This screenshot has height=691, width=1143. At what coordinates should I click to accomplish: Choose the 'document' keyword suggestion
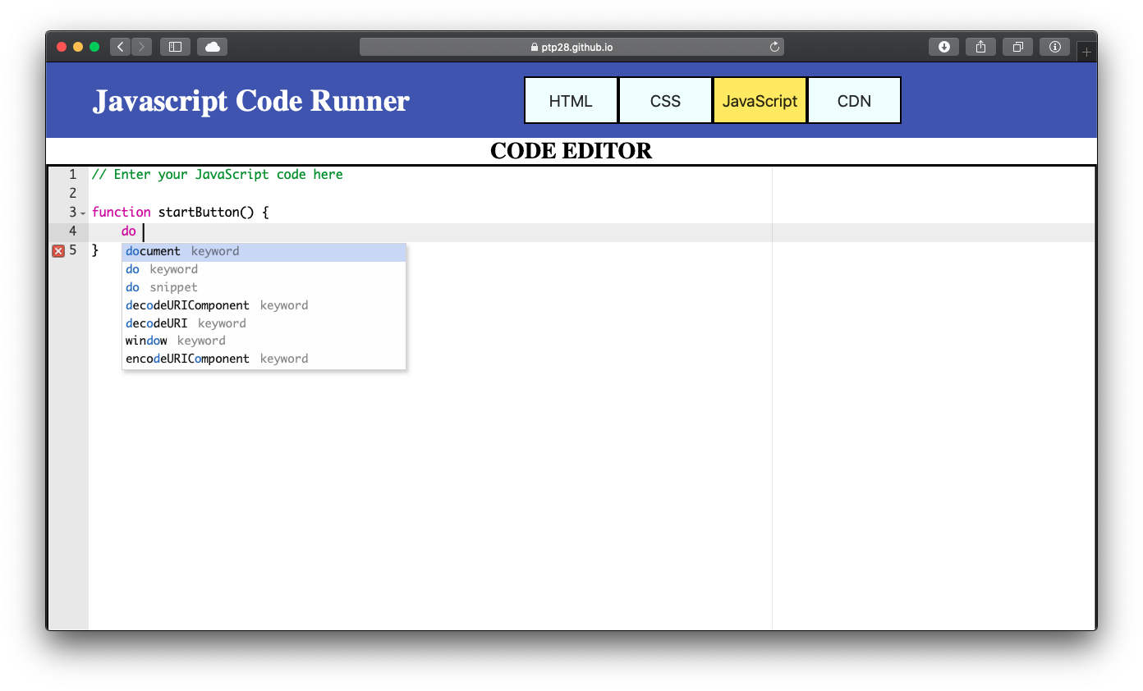pos(264,252)
